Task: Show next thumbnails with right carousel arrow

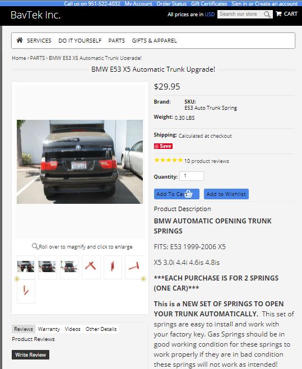Action: click(143, 279)
